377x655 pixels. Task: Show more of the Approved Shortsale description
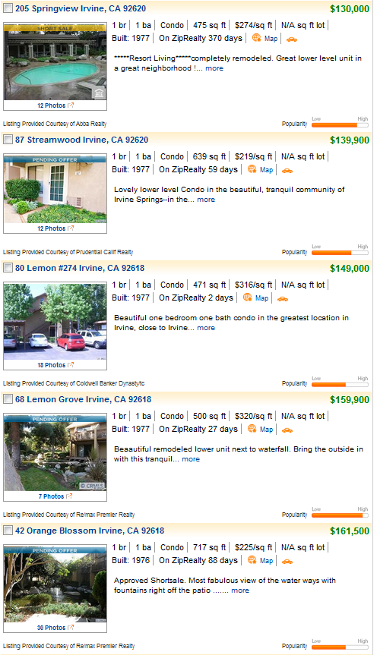(240, 590)
